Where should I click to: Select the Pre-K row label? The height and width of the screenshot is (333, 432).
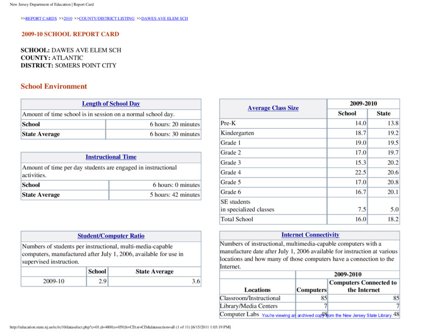[228, 123]
